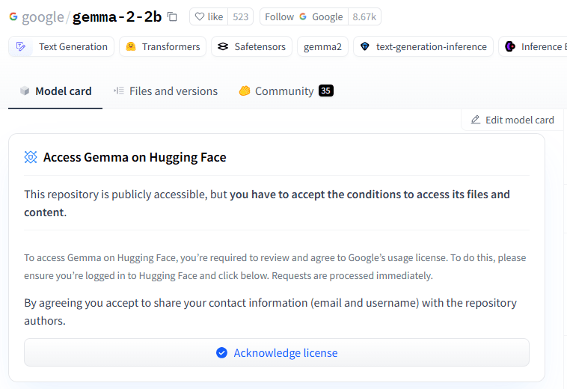
Task: Switch to the Model card tab
Action: point(55,91)
